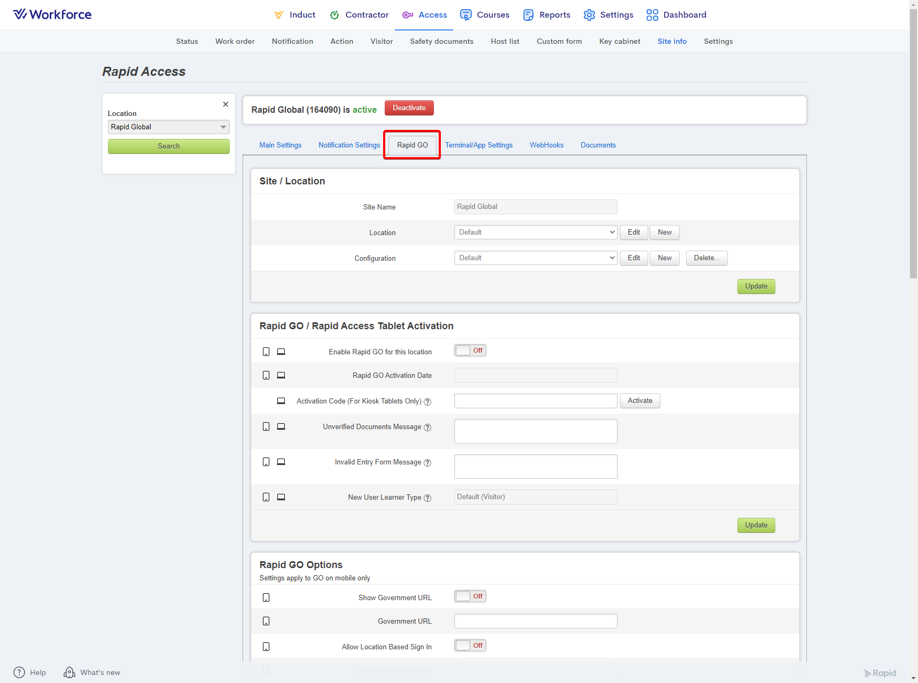The height and width of the screenshot is (683, 918).
Task: Open the Documents tab
Action: (x=598, y=145)
